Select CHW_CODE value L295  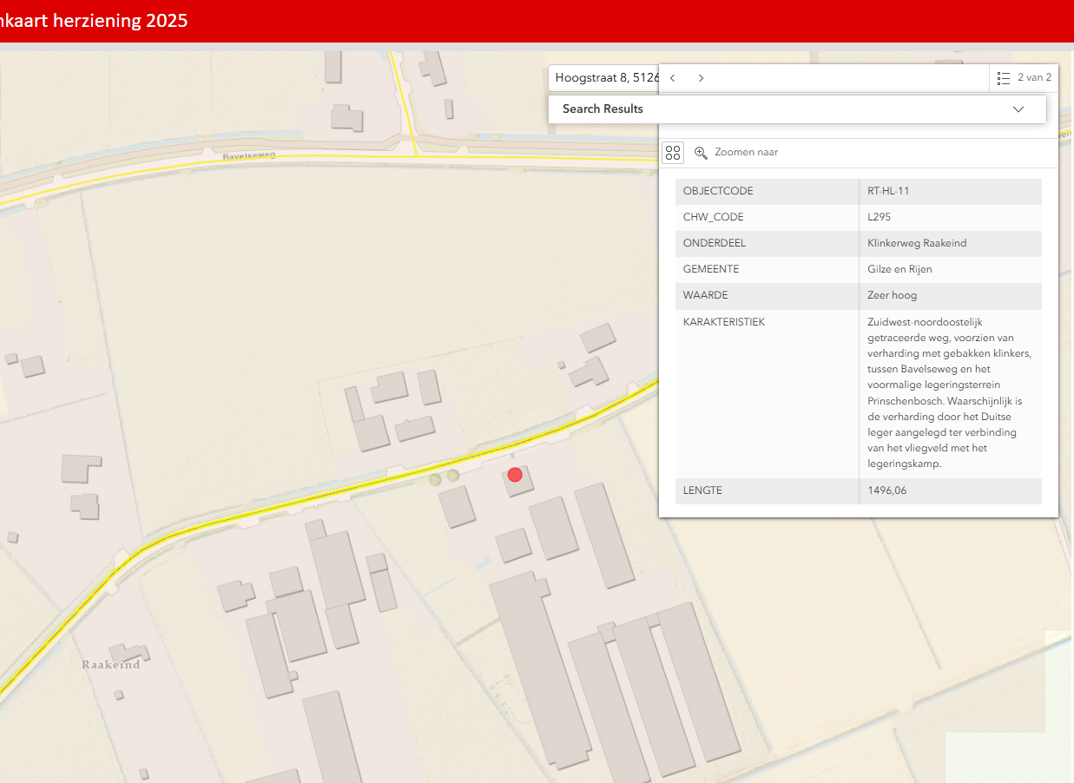coord(879,217)
